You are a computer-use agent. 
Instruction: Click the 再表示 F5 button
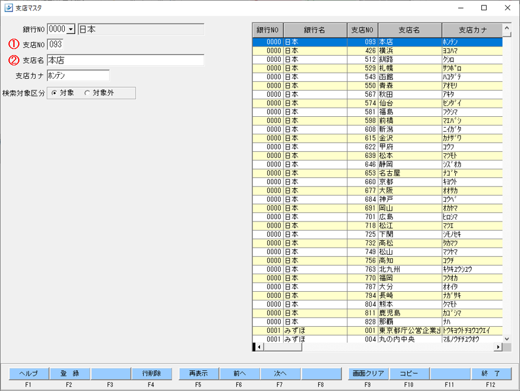point(199,373)
